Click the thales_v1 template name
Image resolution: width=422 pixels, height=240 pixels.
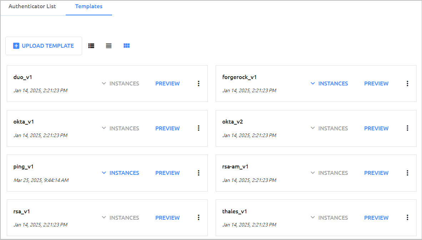click(x=235, y=212)
